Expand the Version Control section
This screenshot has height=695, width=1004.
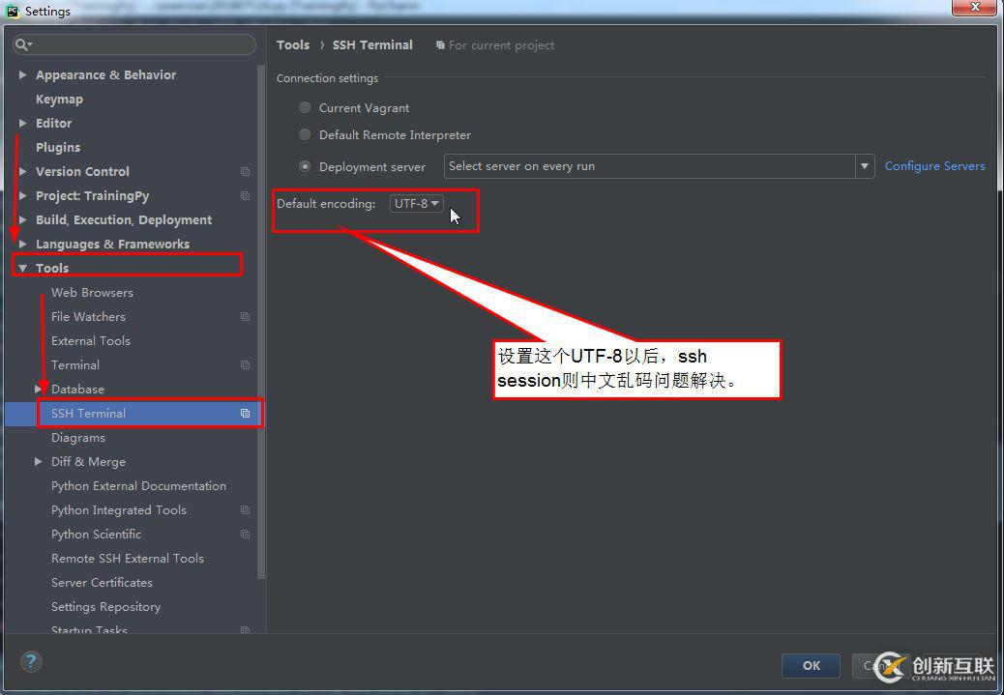(23, 171)
